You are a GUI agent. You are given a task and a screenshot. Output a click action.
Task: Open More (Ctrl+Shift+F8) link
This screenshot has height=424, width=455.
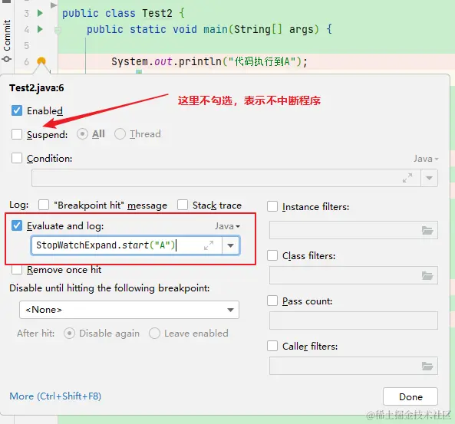[x=55, y=396]
